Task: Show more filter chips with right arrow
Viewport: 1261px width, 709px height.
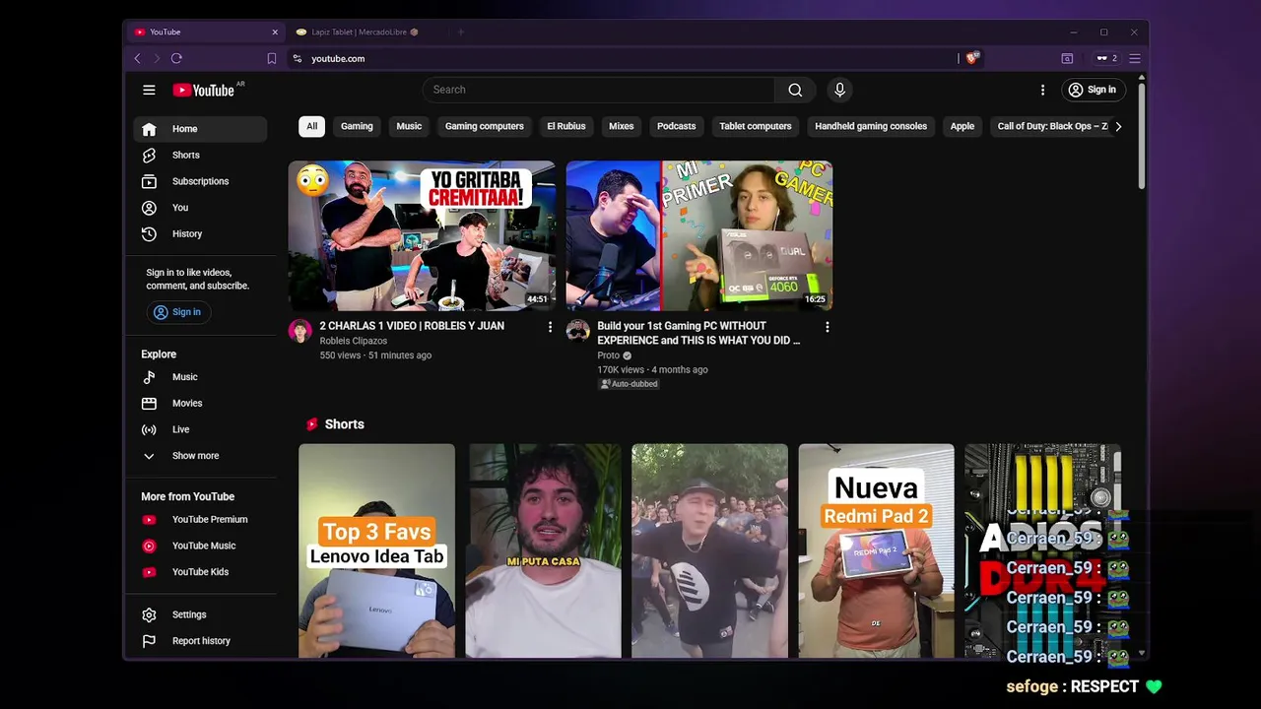Action: 1118,126
